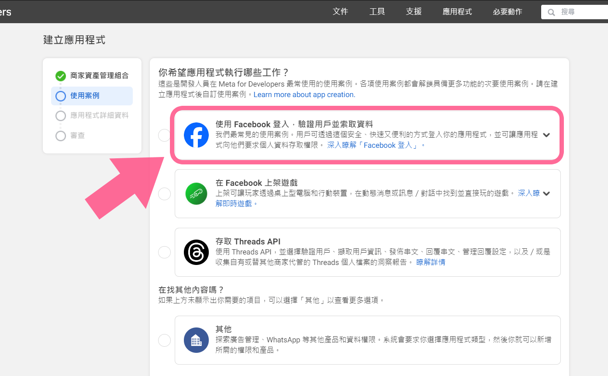608x376 pixels.
Task: Expand the 上架遊戲 card chevron
Action: tap(546, 193)
